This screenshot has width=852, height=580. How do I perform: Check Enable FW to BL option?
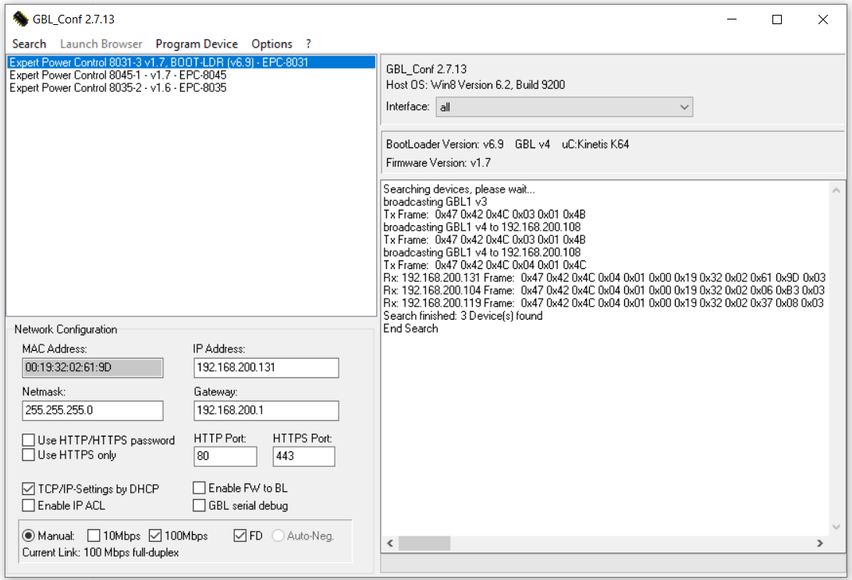(200, 488)
